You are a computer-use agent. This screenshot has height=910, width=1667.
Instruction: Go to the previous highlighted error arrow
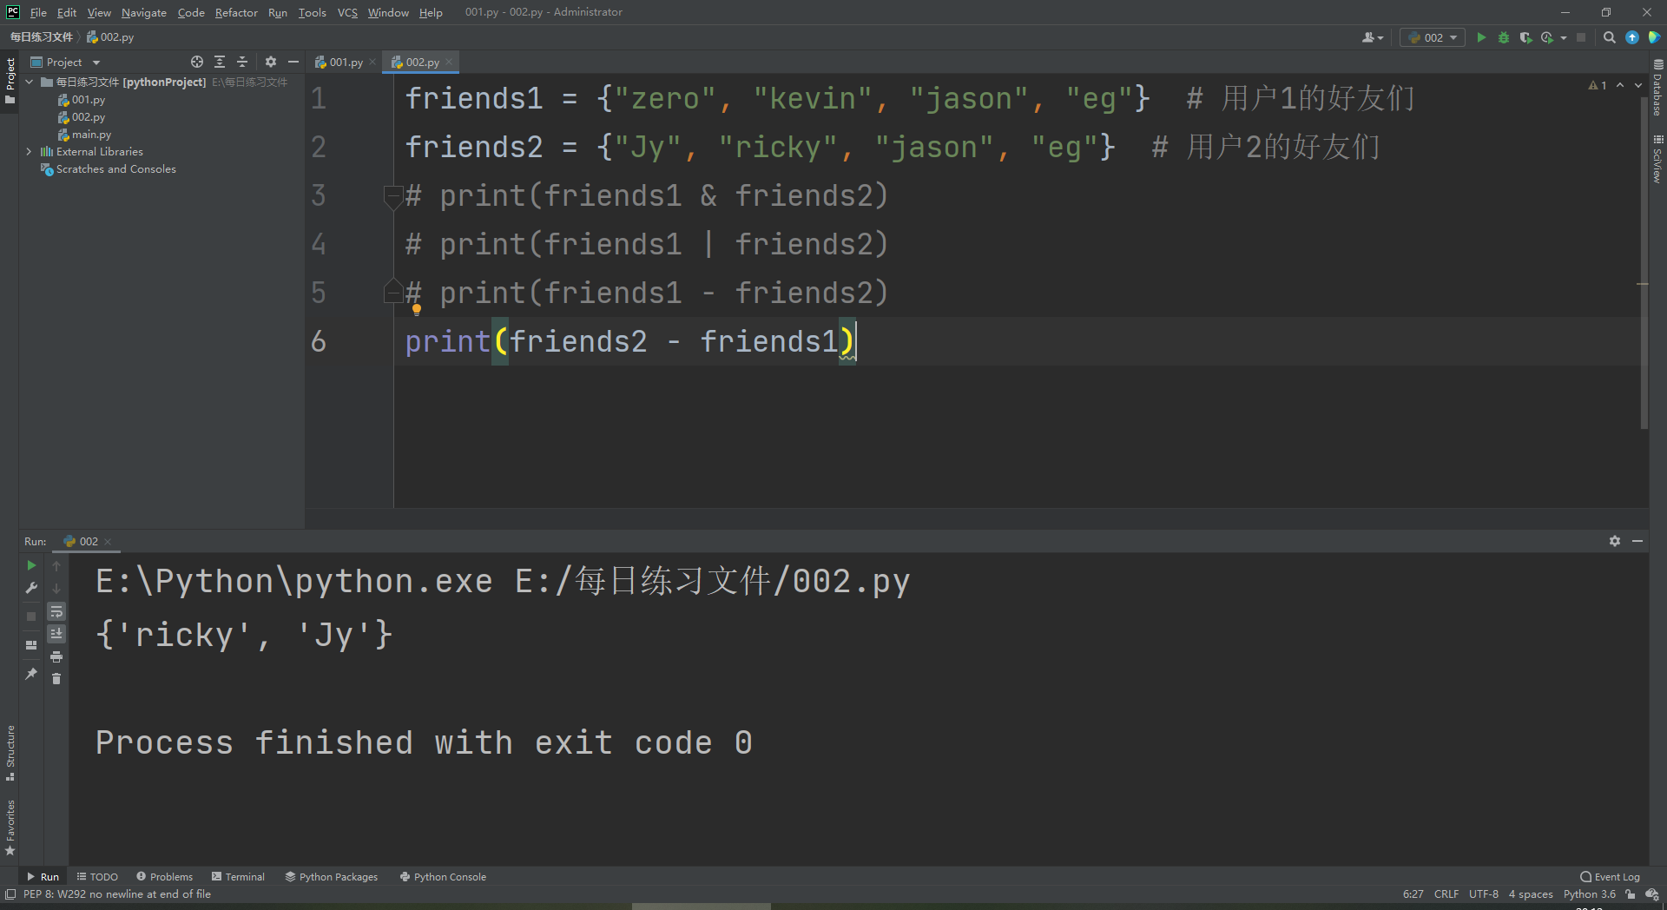[x=1620, y=85]
